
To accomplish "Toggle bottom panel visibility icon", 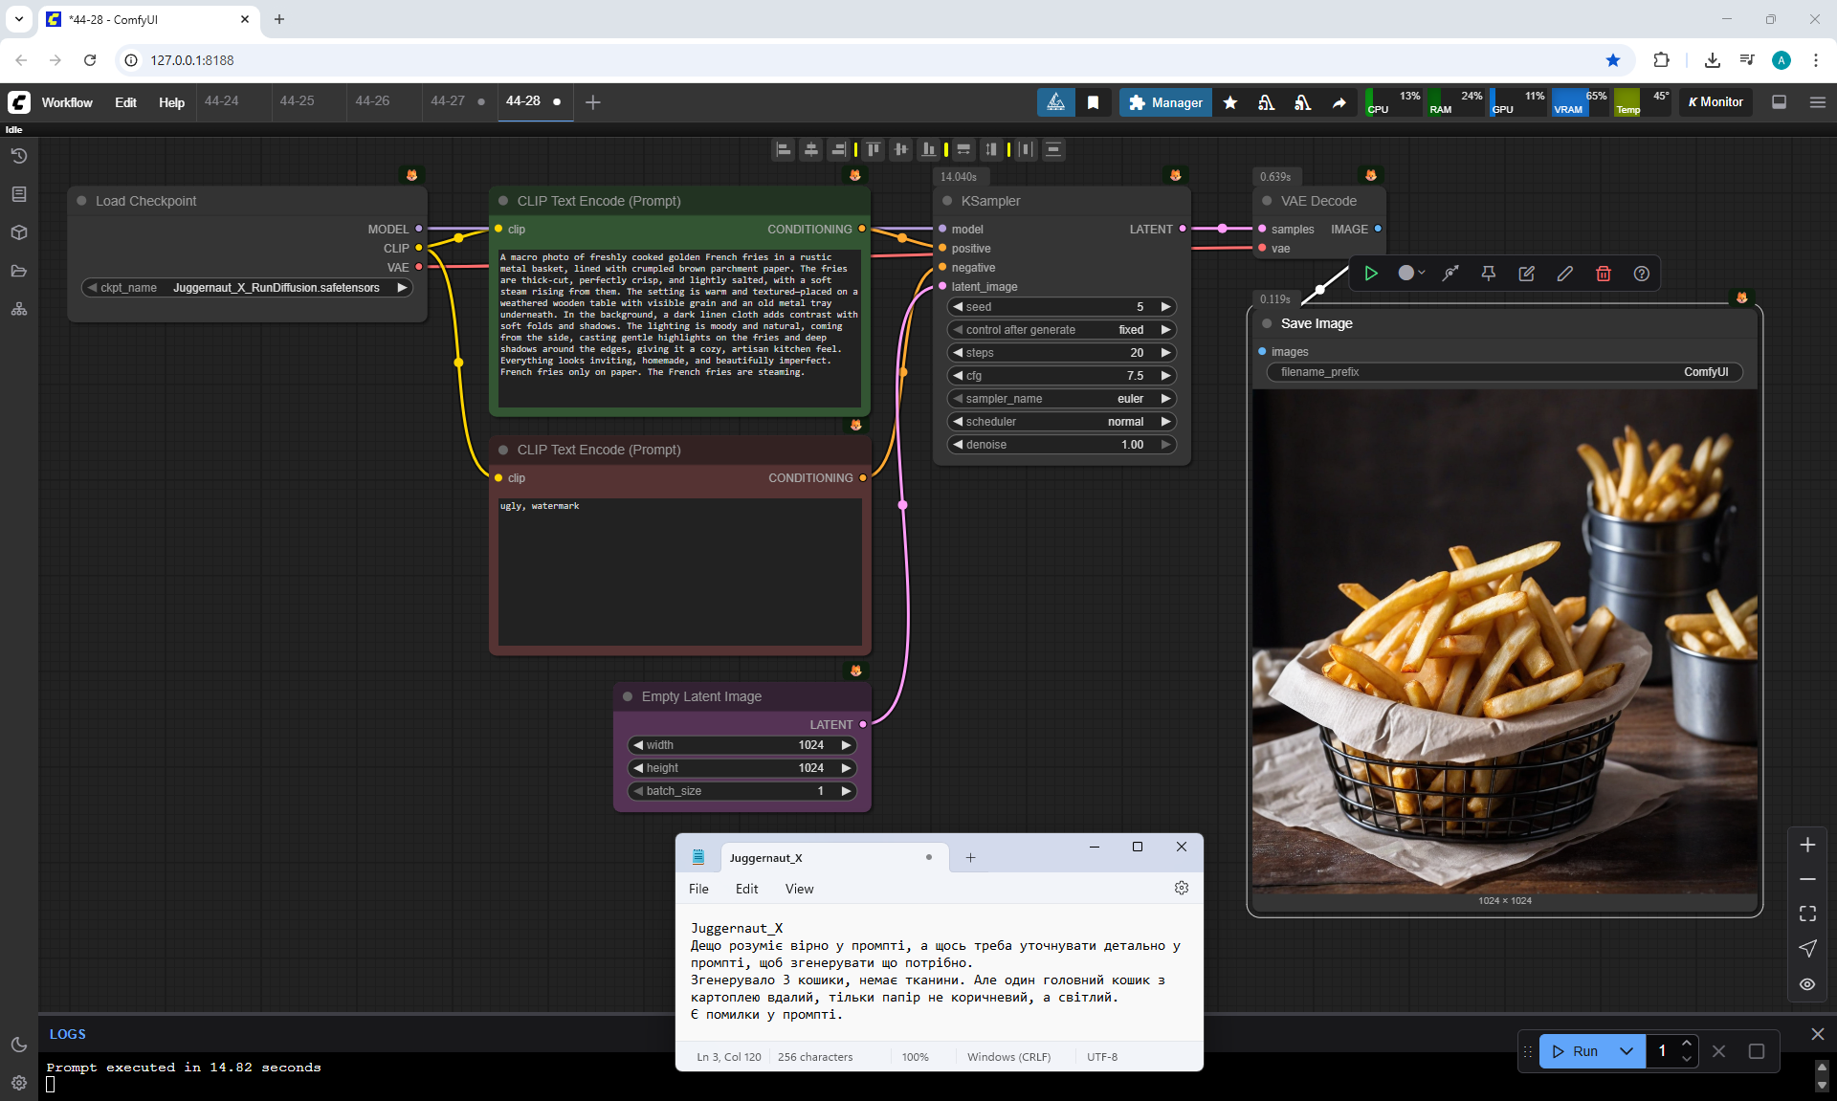I will [x=1780, y=102].
